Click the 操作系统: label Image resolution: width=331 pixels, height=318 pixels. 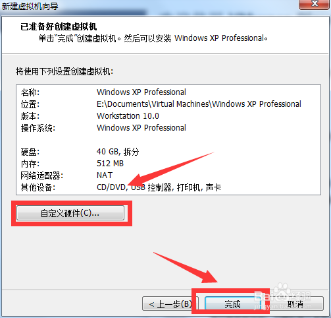point(38,128)
